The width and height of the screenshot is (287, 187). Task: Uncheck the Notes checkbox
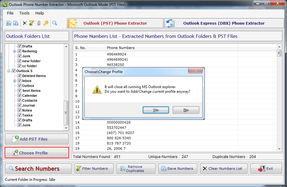(x=20, y=110)
